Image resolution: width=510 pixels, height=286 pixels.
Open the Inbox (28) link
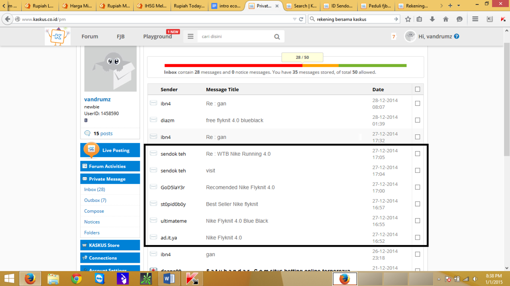94,189
